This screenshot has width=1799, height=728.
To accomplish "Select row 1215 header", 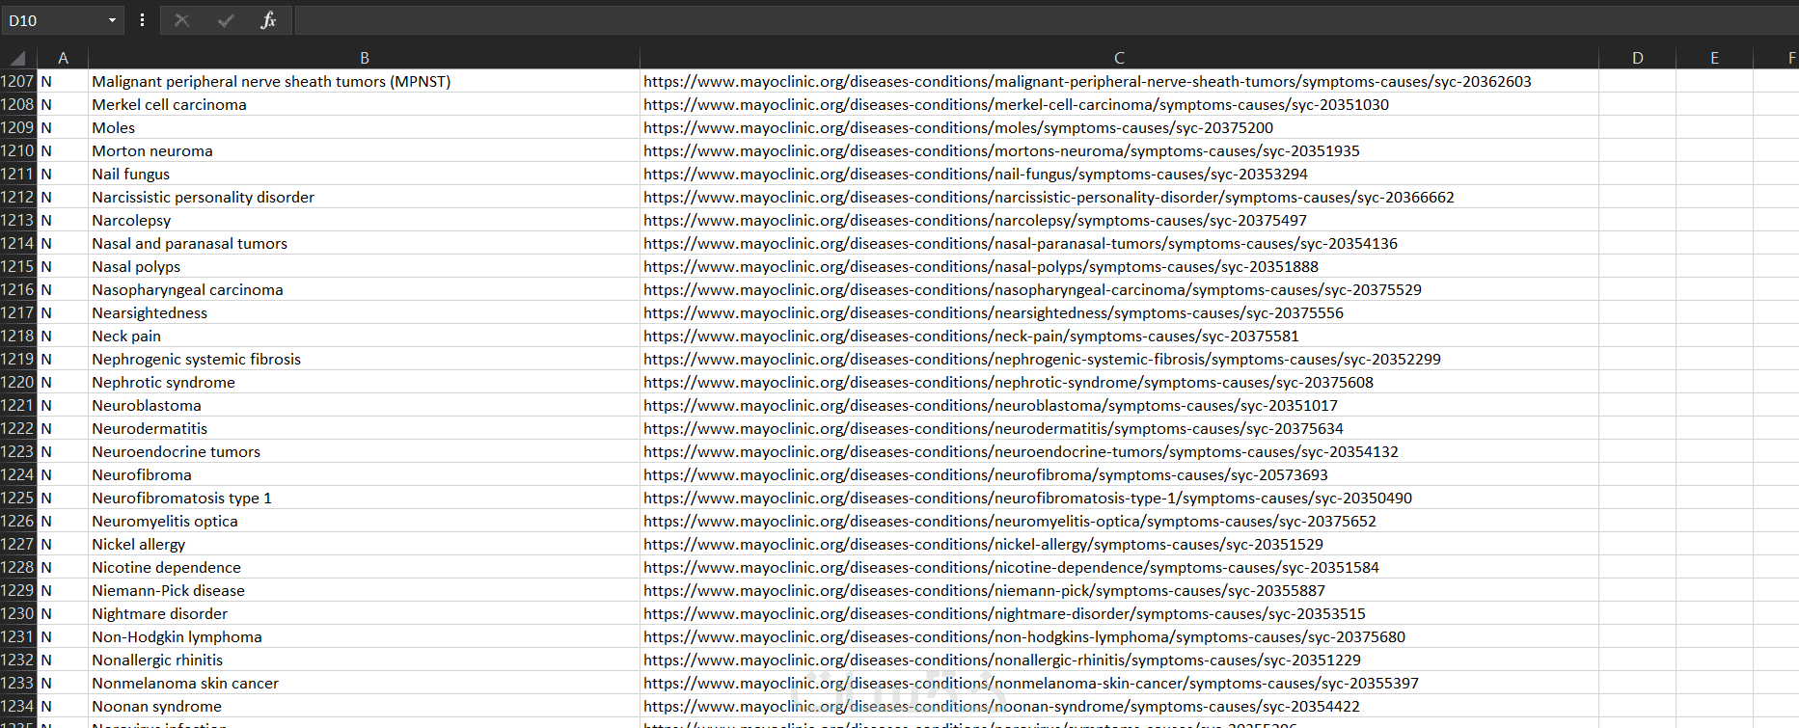I will coord(18,266).
